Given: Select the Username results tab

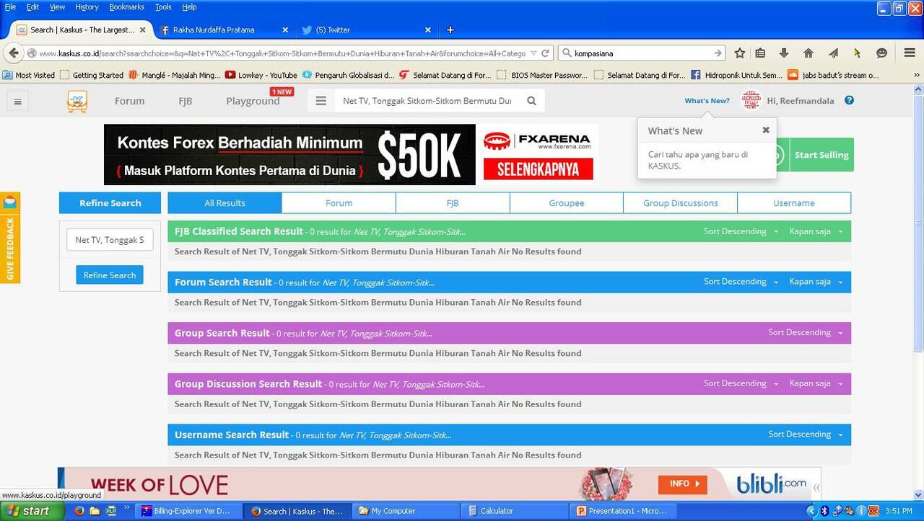Looking at the screenshot, I should (794, 203).
